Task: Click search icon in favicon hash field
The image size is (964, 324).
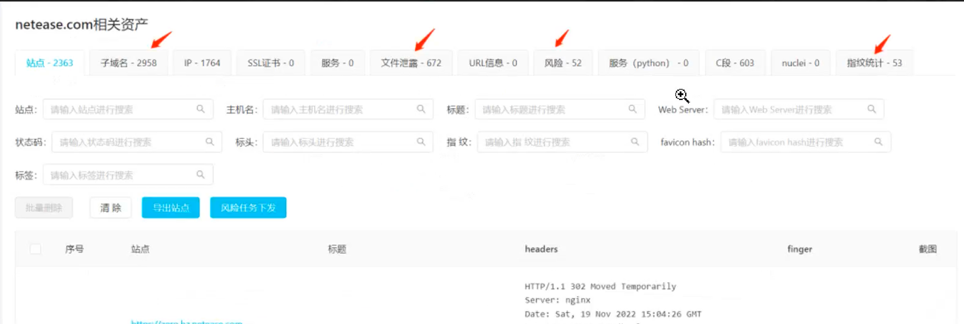Action: [x=878, y=142]
